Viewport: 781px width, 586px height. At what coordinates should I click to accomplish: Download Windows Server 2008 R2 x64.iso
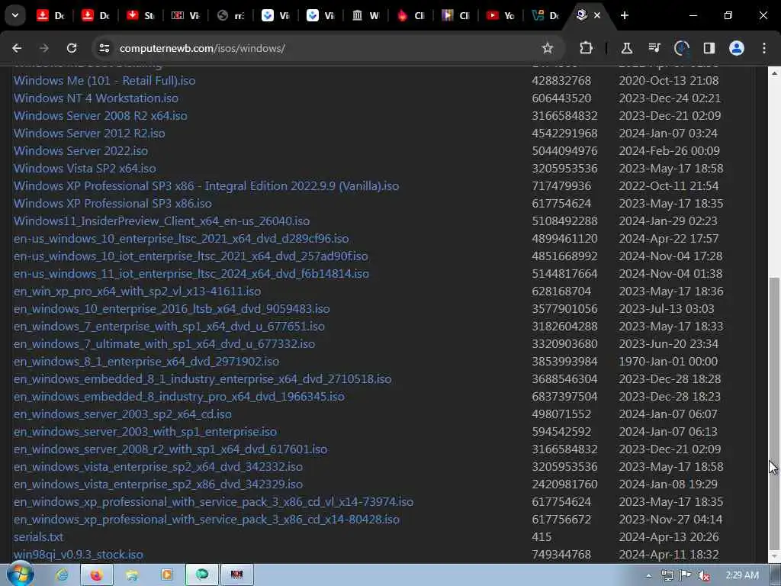(100, 116)
